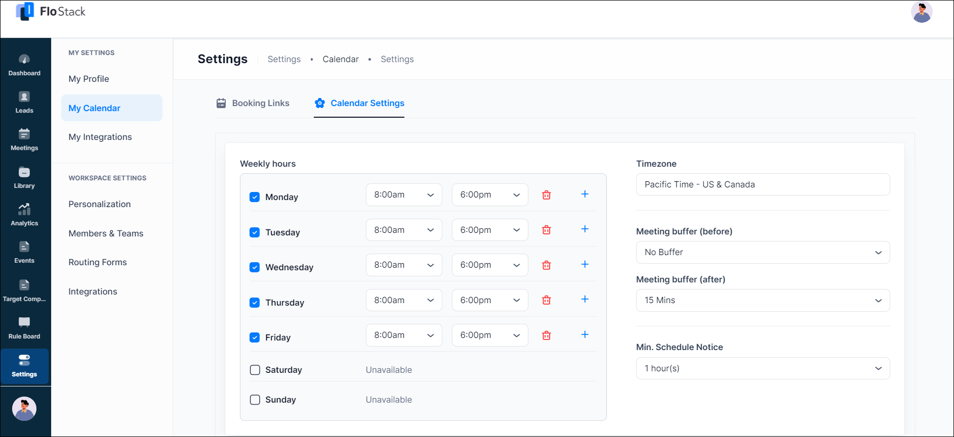Viewport: 954px width, 437px height.
Task: Add a time slot to Friday
Action: click(585, 334)
